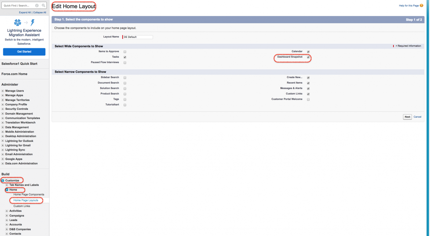The image size is (430, 236).
Task: Untick the Tasks checkbox
Action: pyautogui.click(x=125, y=57)
